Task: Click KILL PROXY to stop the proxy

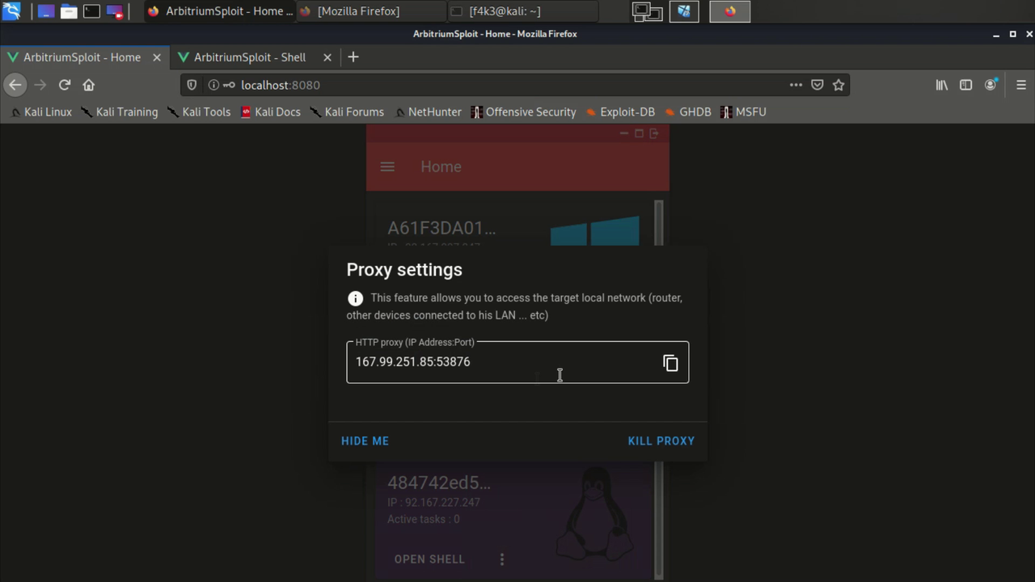Action: (661, 441)
